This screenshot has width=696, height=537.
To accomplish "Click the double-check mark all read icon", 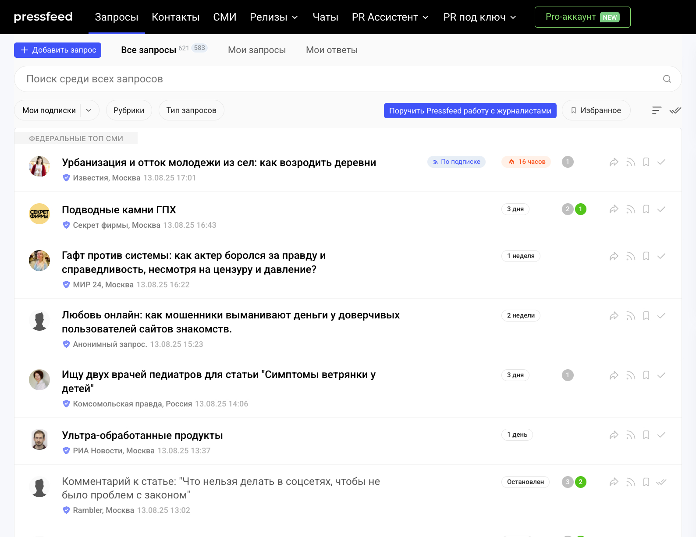I will (675, 110).
